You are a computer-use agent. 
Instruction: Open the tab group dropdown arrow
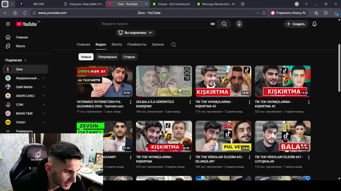coord(12,4)
